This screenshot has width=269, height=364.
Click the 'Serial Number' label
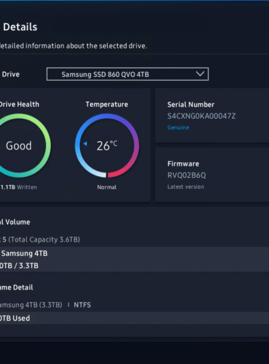[x=191, y=105]
